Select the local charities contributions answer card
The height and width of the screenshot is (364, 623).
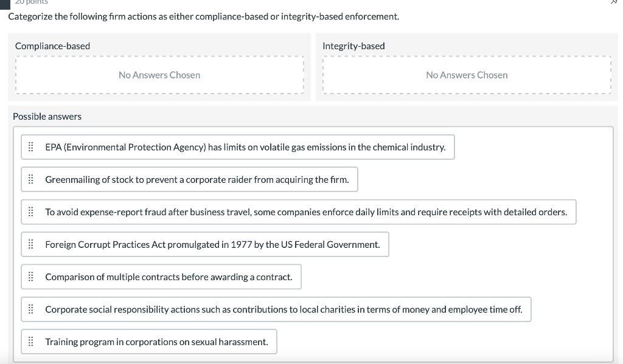(277, 309)
